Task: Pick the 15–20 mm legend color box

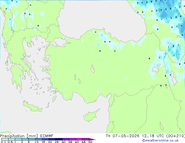Action: coord(45,139)
